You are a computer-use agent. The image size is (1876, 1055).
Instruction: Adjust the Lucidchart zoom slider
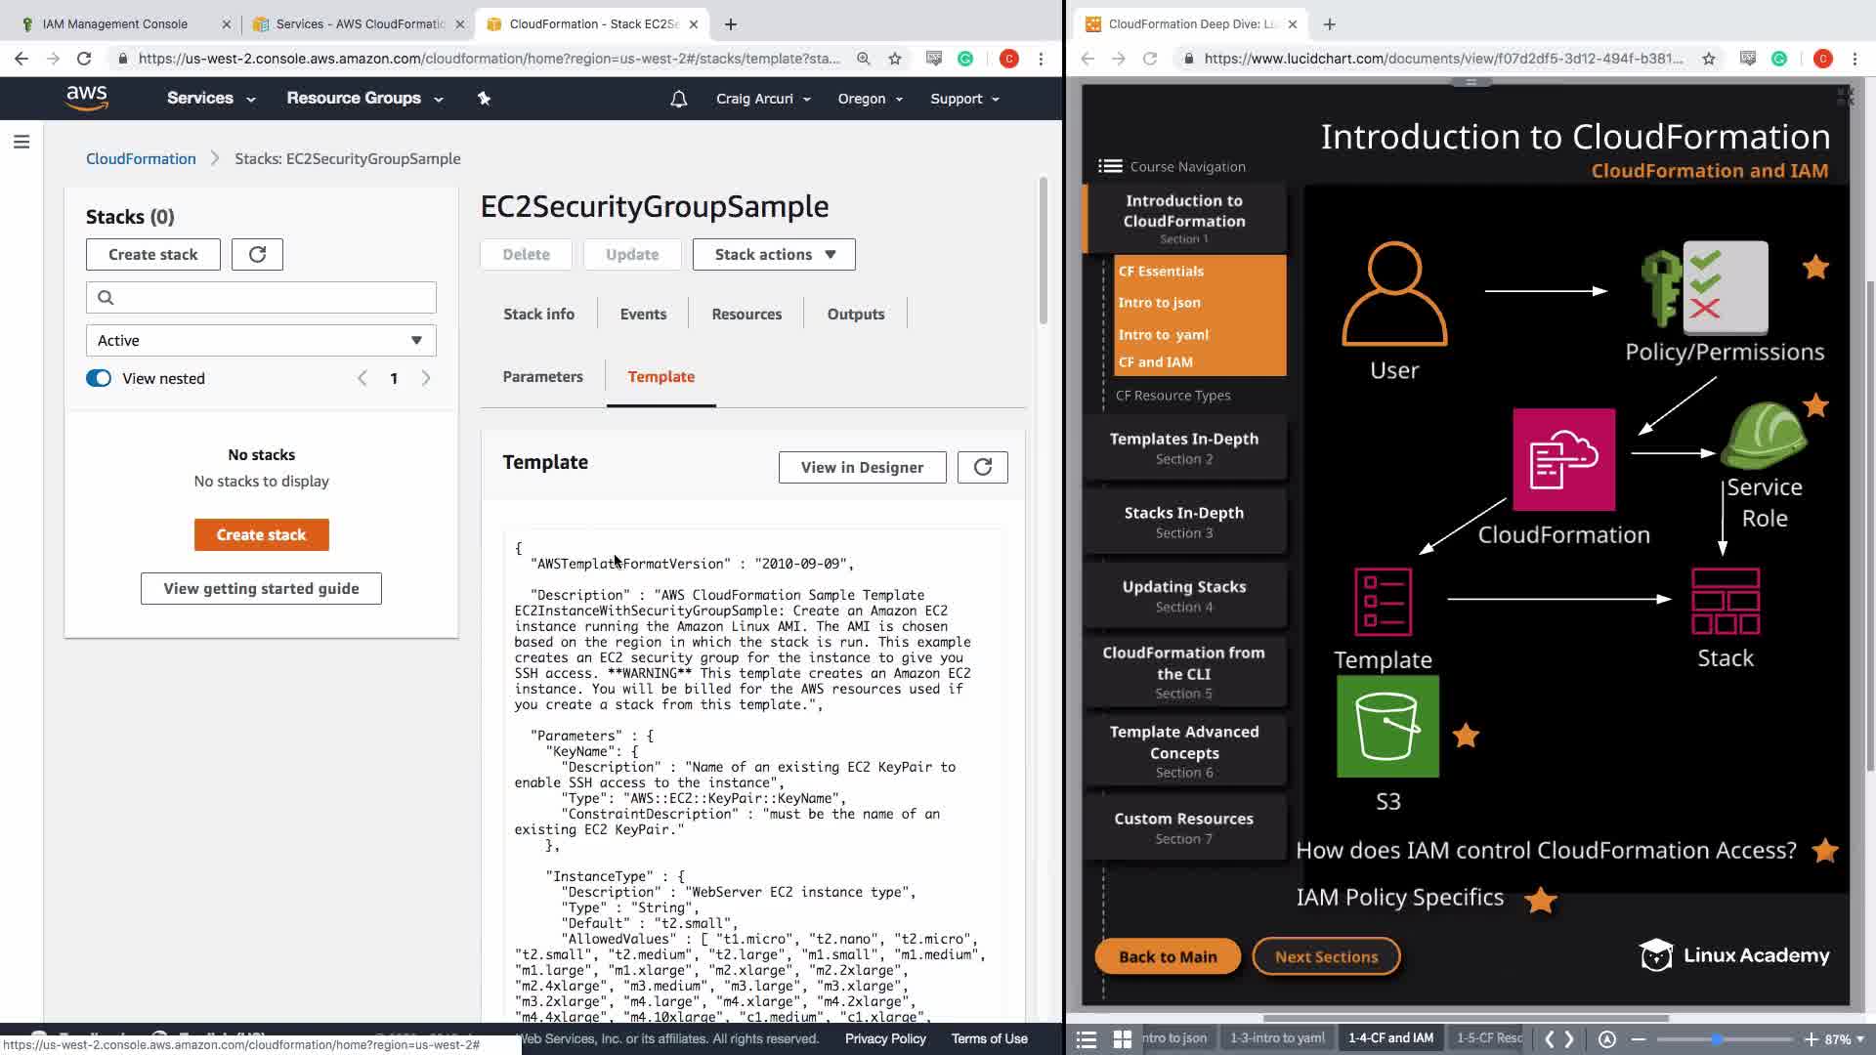point(1717,1038)
